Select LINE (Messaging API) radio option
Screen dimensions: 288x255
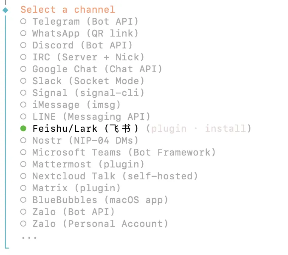coord(23,116)
